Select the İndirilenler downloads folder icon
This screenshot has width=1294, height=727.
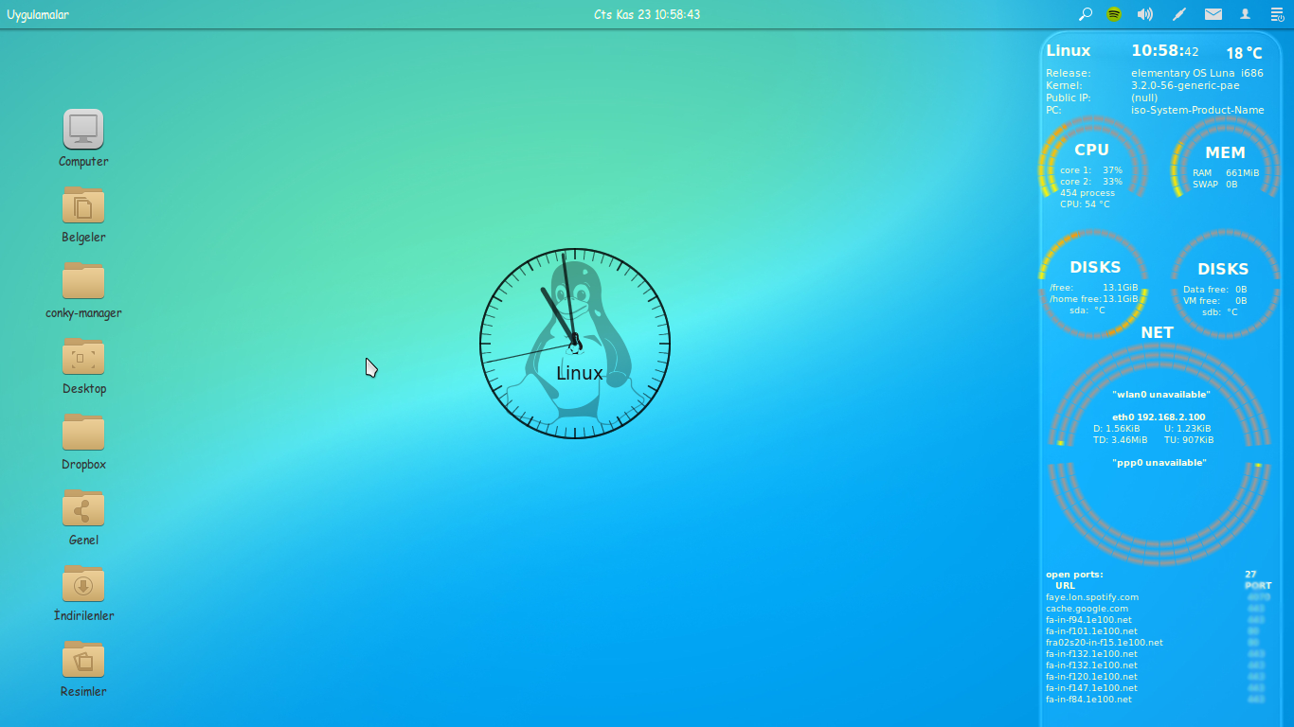click(x=83, y=583)
